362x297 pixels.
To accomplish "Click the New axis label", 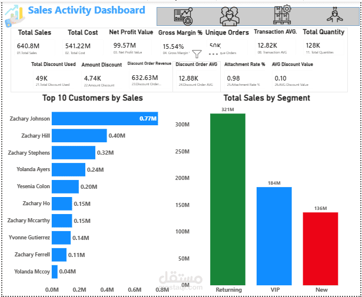I will (322, 289).
